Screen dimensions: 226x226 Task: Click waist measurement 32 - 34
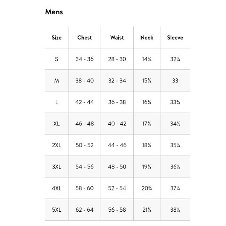[117, 81]
